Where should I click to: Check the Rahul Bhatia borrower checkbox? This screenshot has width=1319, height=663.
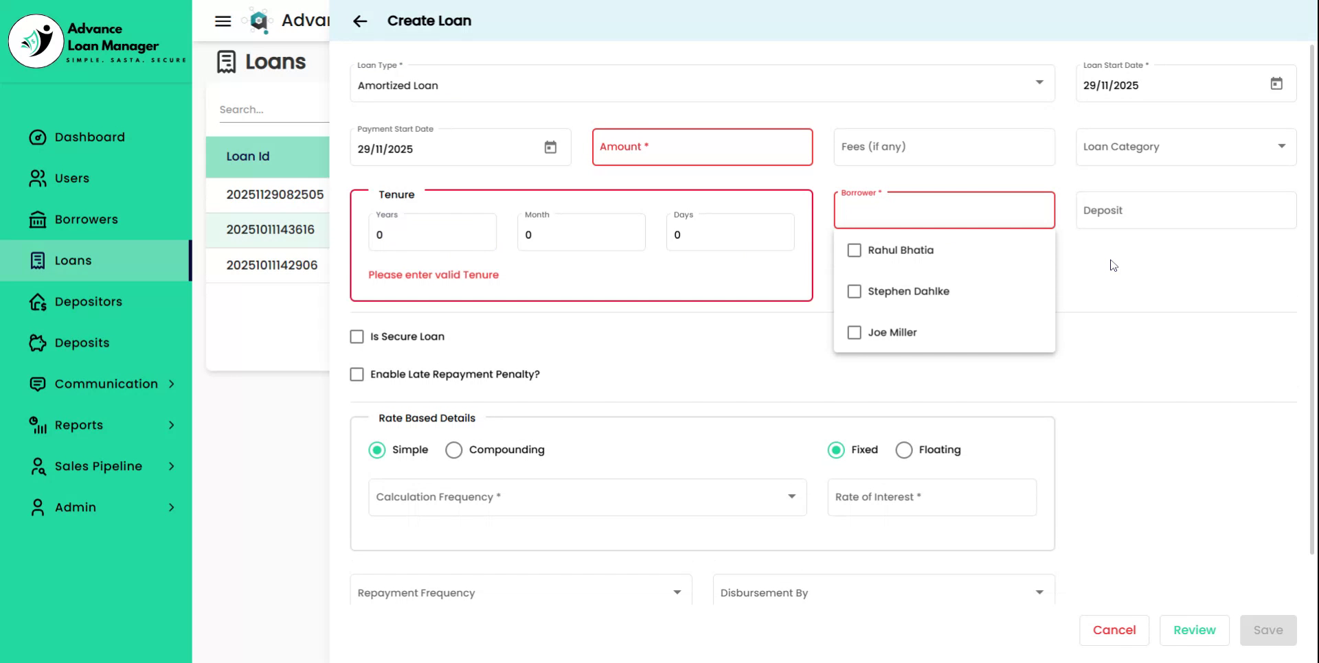pos(854,251)
